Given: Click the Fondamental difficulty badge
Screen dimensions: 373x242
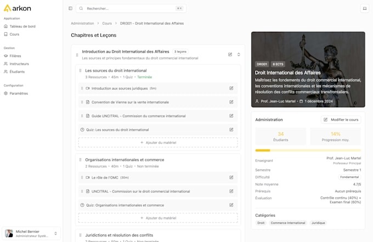Looking at the screenshot, I should pos(349,177).
